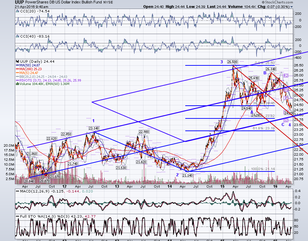Click the 26.140 price label near B
This screenshot has height=241, width=308.
click(x=271, y=69)
